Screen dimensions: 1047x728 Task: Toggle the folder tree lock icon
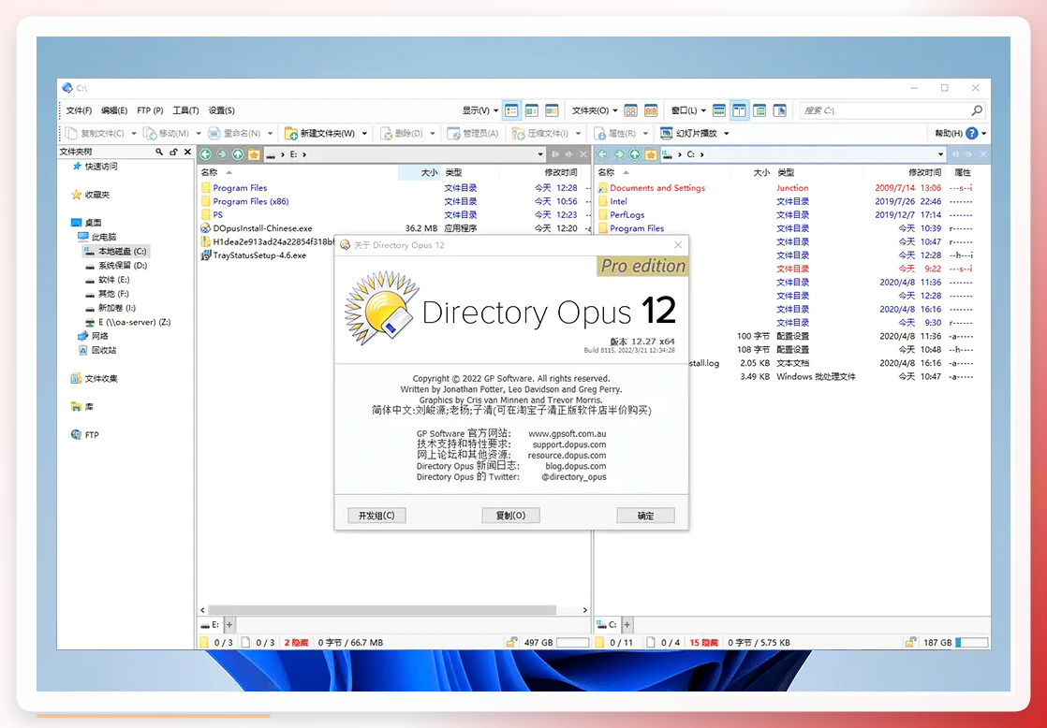(173, 153)
